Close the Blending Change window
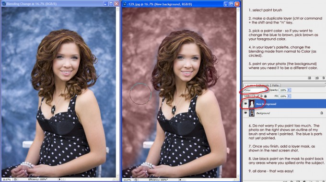This screenshot has height=182, width=326. (x=116, y=4)
